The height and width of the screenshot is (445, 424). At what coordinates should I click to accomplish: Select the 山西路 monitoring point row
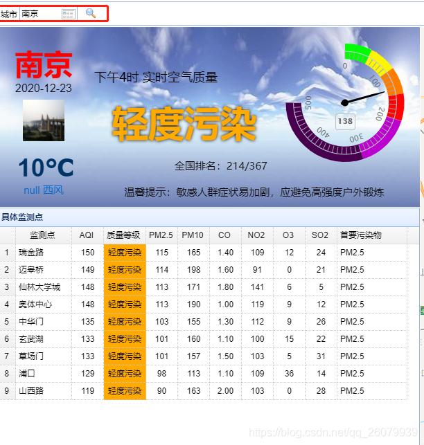[204, 391]
